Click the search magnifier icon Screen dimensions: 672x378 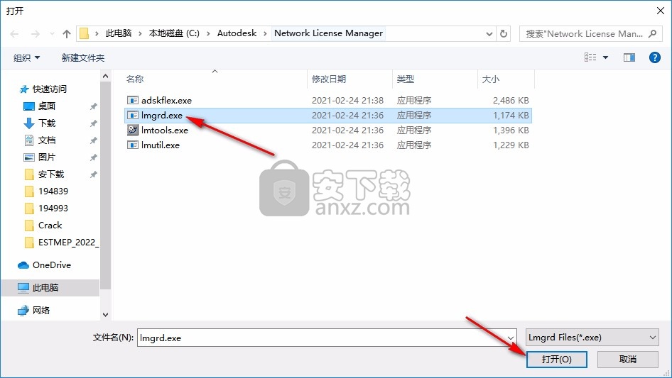pos(652,33)
